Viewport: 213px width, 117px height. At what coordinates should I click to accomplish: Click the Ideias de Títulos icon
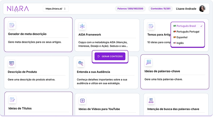[12, 100]
